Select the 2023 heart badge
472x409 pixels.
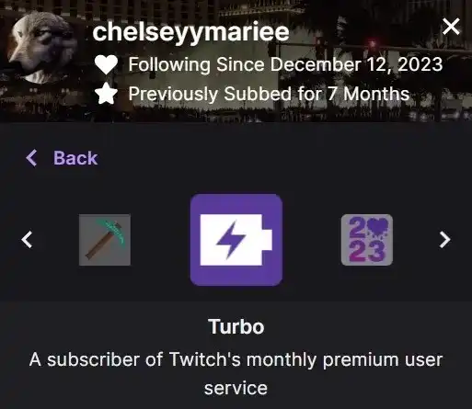click(367, 240)
